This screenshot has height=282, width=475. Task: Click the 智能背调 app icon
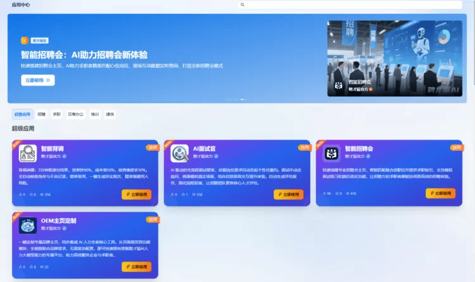tap(28, 153)
